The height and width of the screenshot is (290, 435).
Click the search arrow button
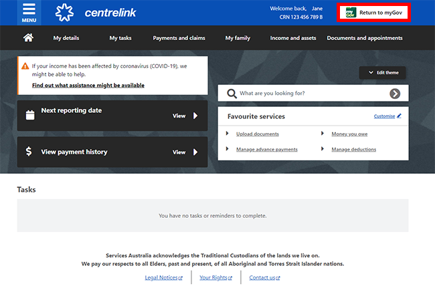[395, 94]
